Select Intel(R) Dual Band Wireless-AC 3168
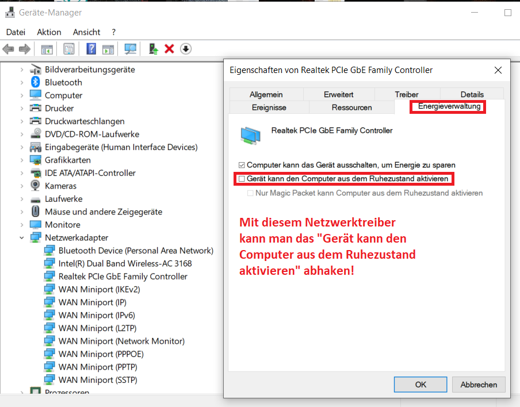This screenshot has height=407, width=520. (x=125, y=263)
